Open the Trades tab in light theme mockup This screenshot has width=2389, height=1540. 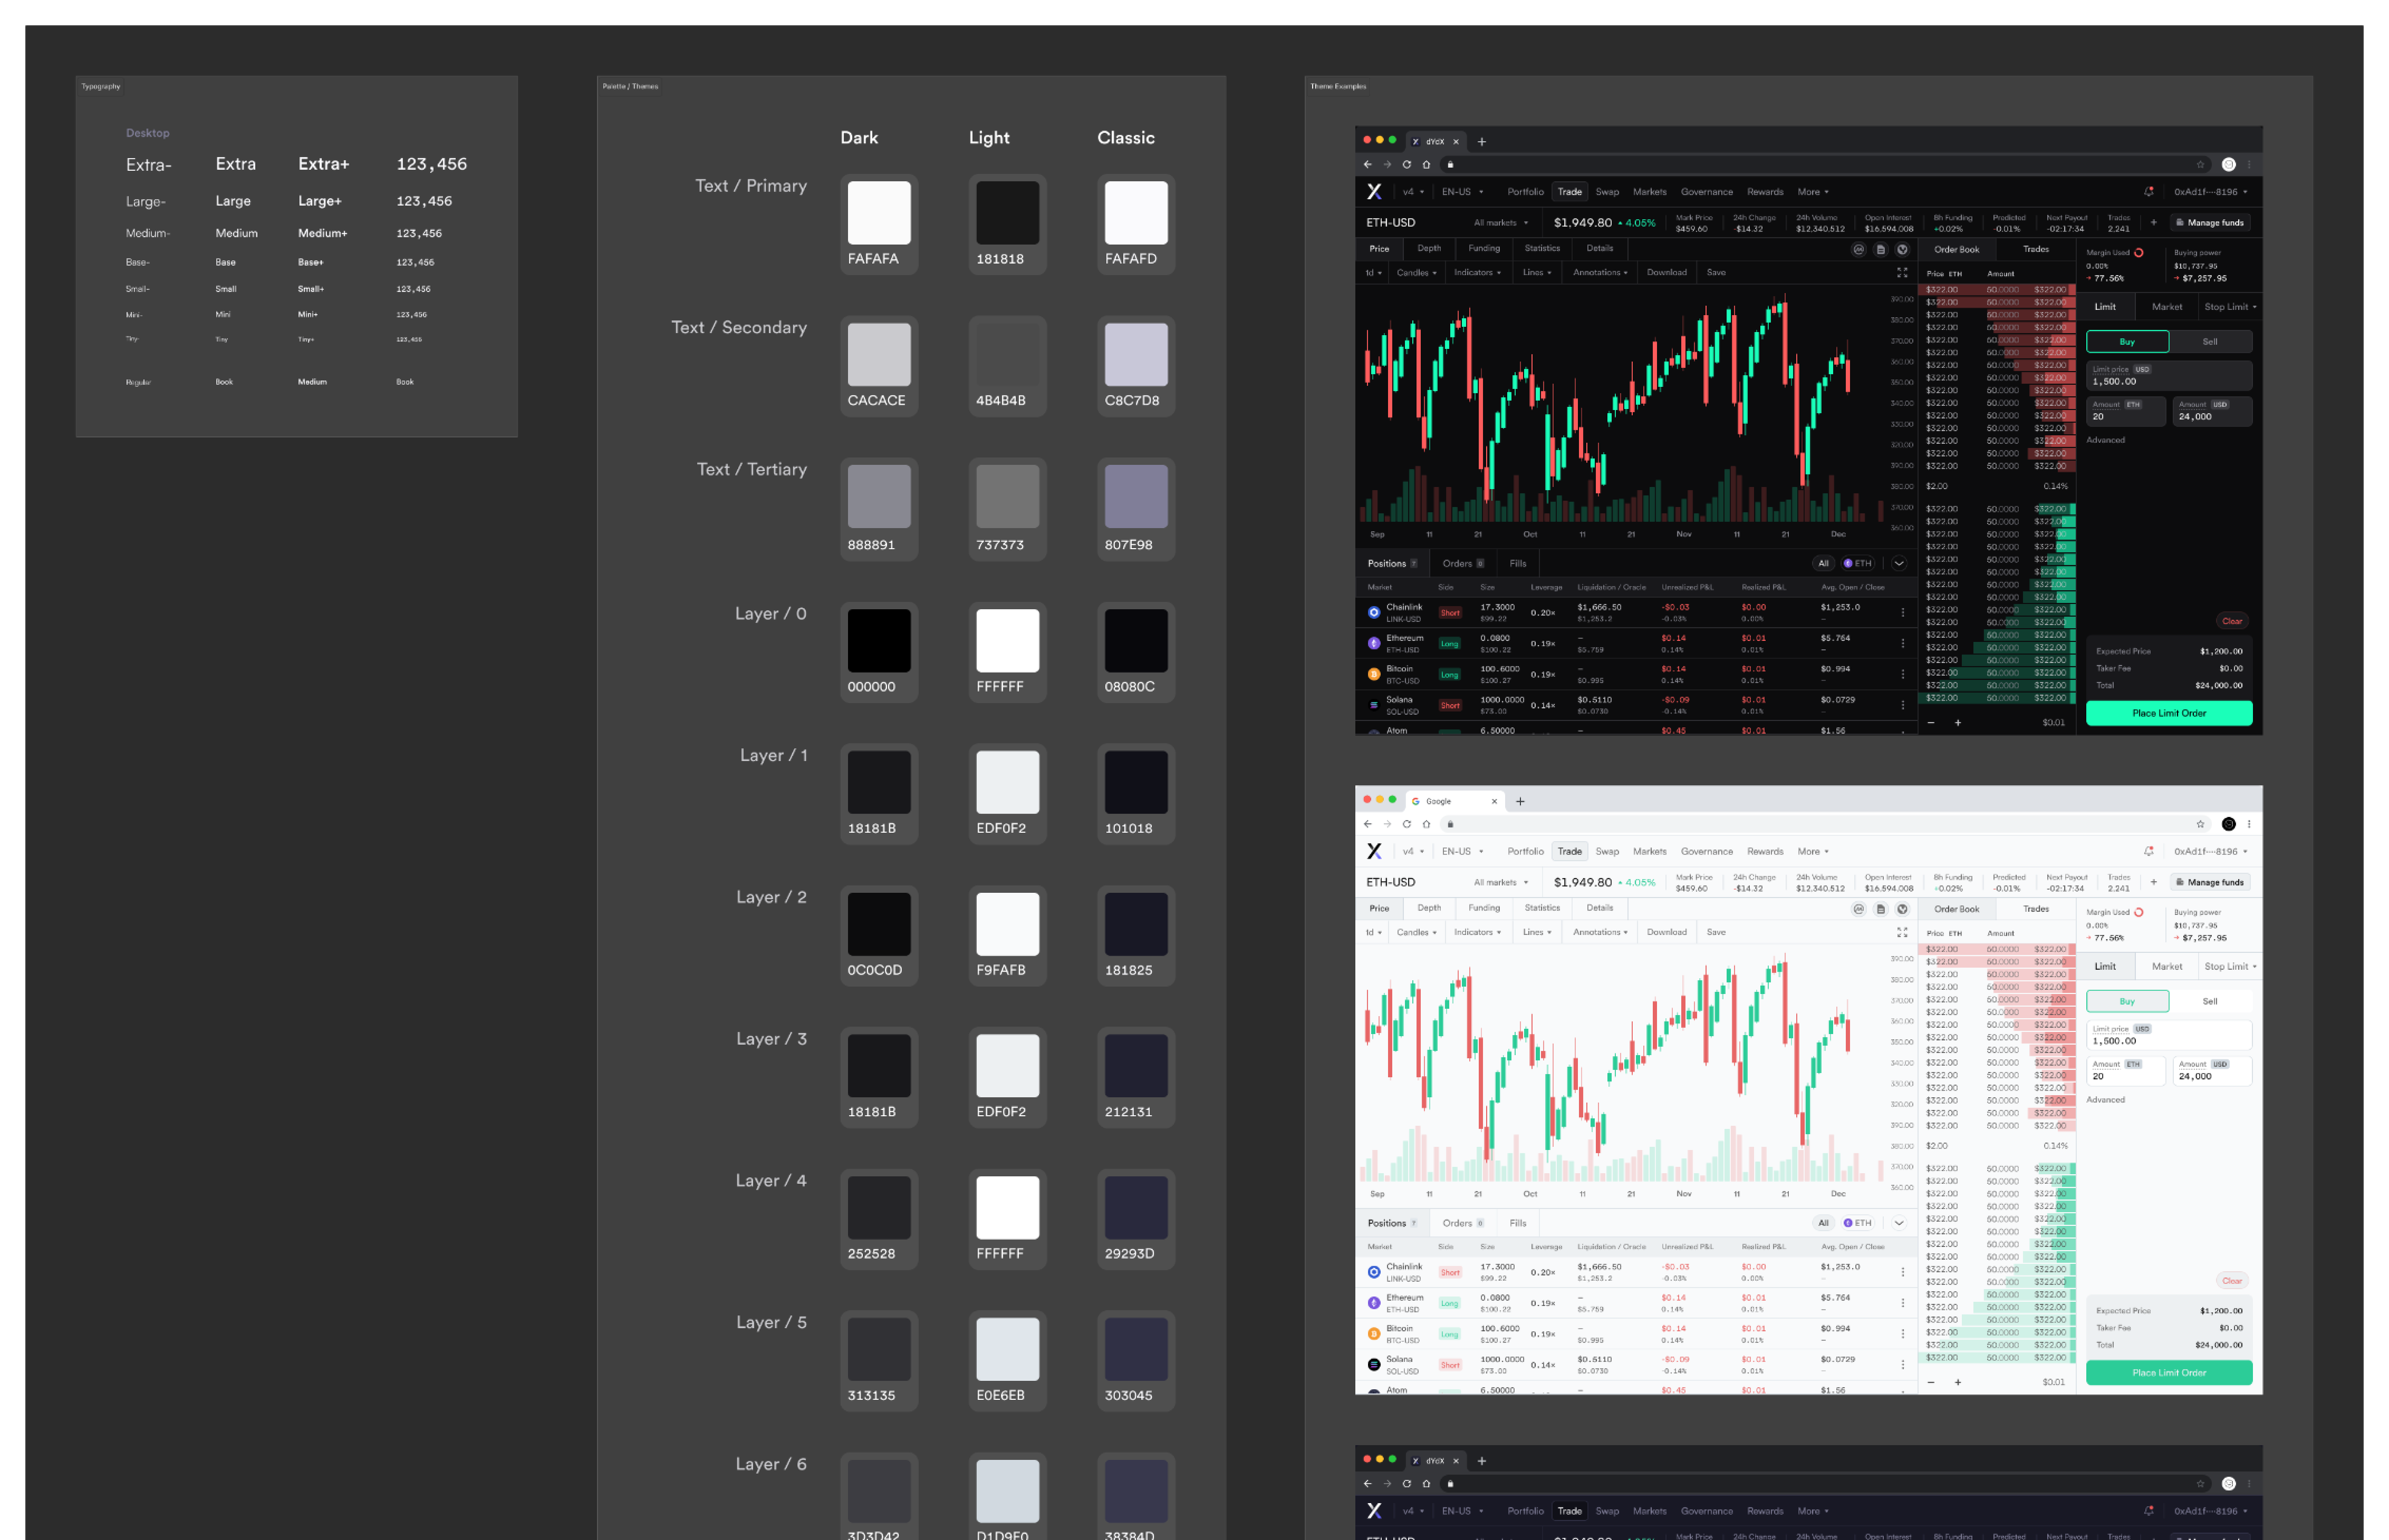click(x=2035, y=909)
